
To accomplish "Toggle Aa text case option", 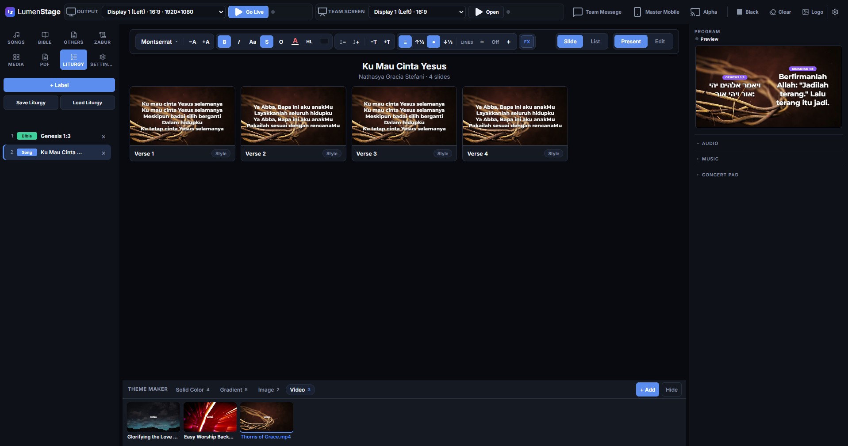I will (x=253, y=42).
